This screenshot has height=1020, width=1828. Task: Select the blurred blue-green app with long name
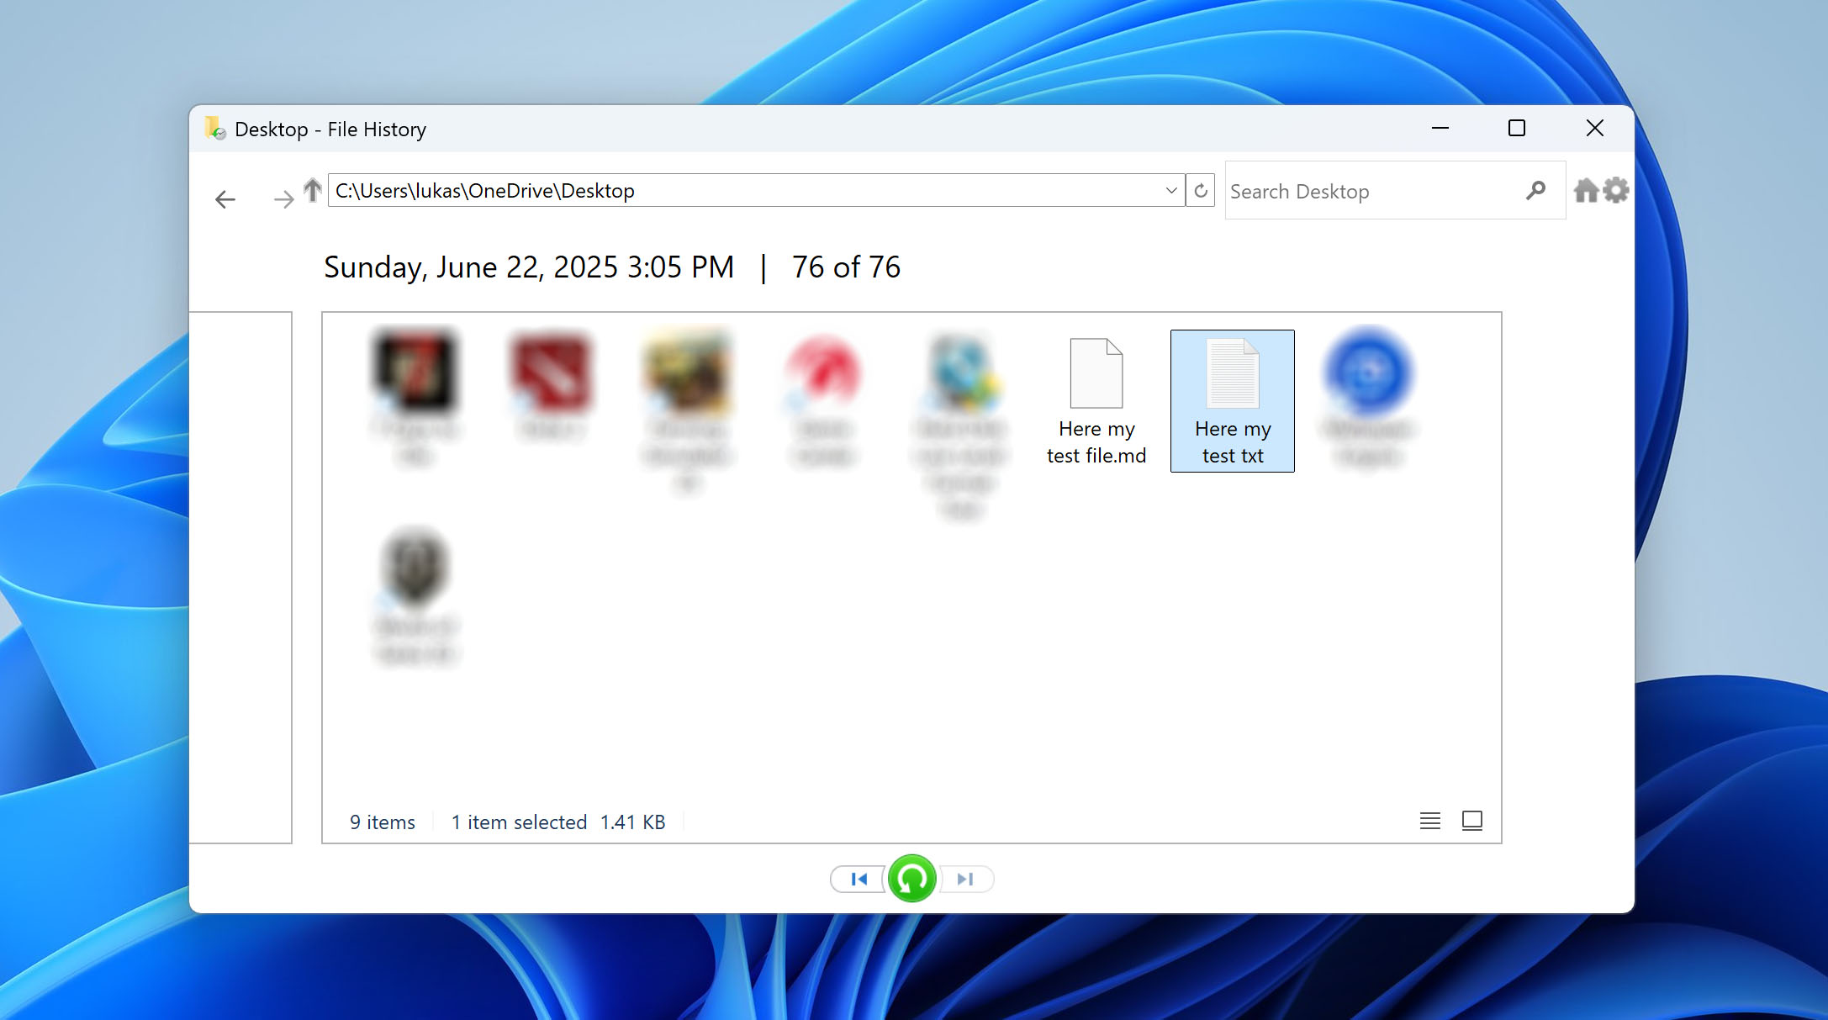(x=960, y=427)
